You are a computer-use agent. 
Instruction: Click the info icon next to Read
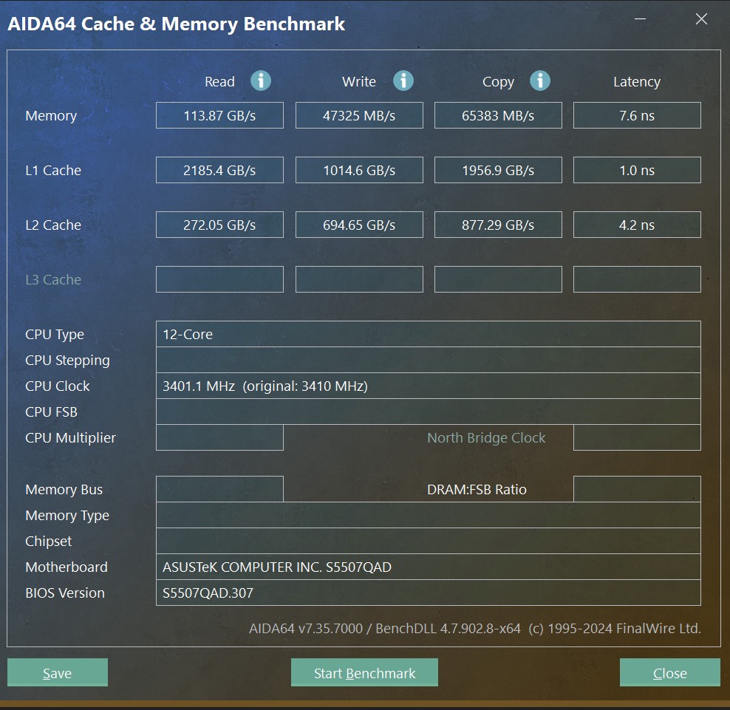click(261, 81)
